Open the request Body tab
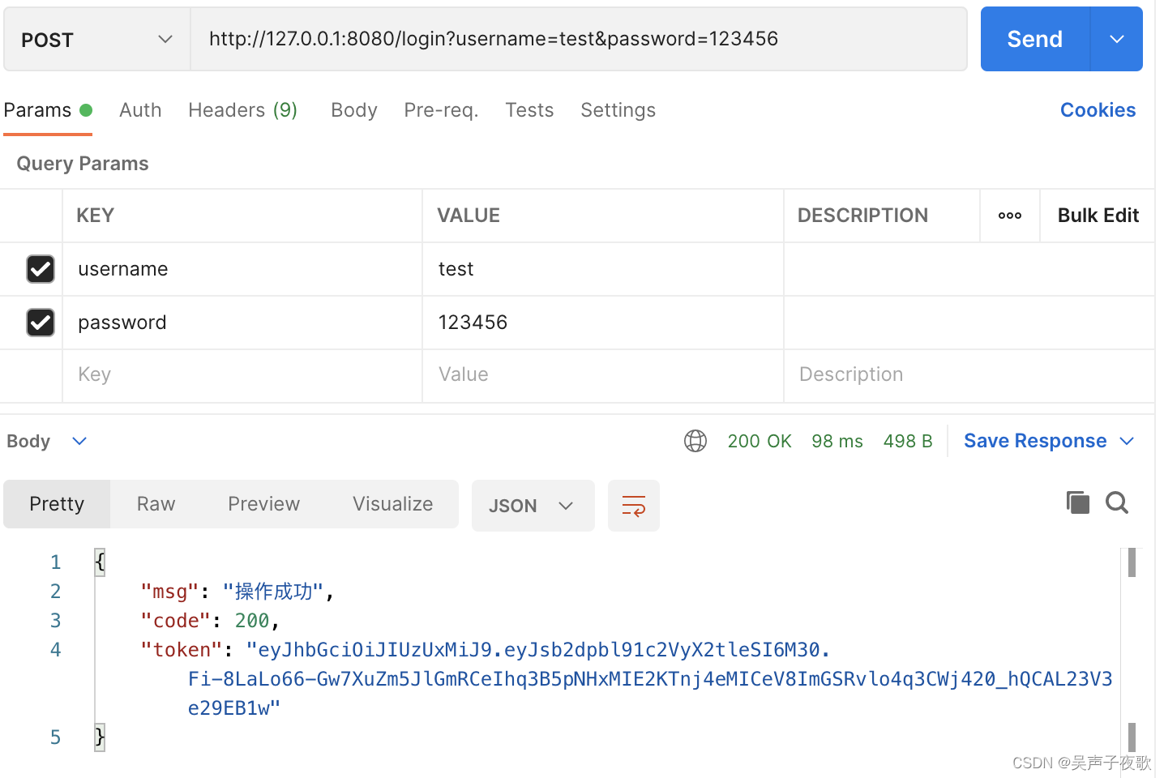 coord(354,110)
